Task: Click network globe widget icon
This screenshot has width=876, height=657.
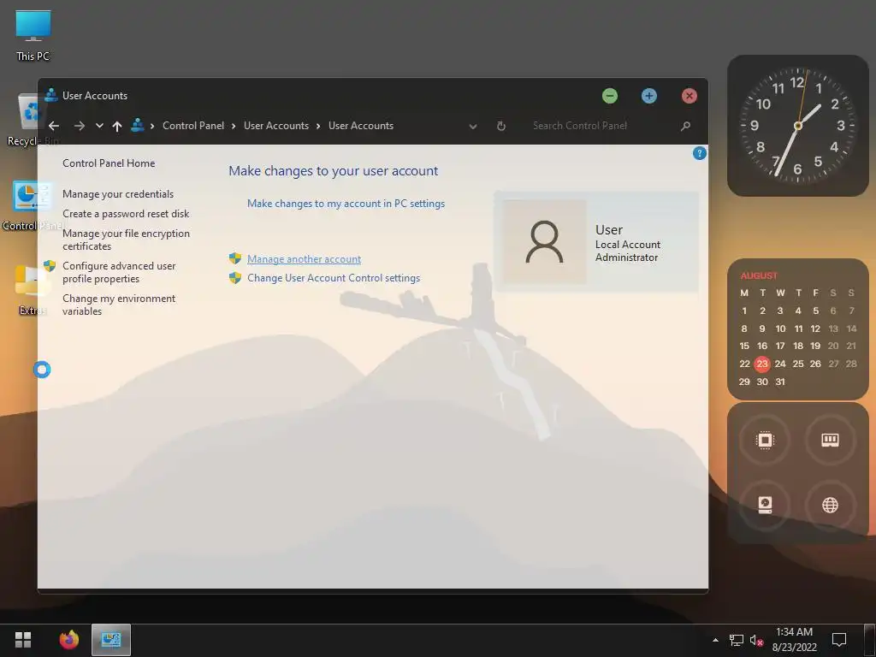Action: coord(830,505)
